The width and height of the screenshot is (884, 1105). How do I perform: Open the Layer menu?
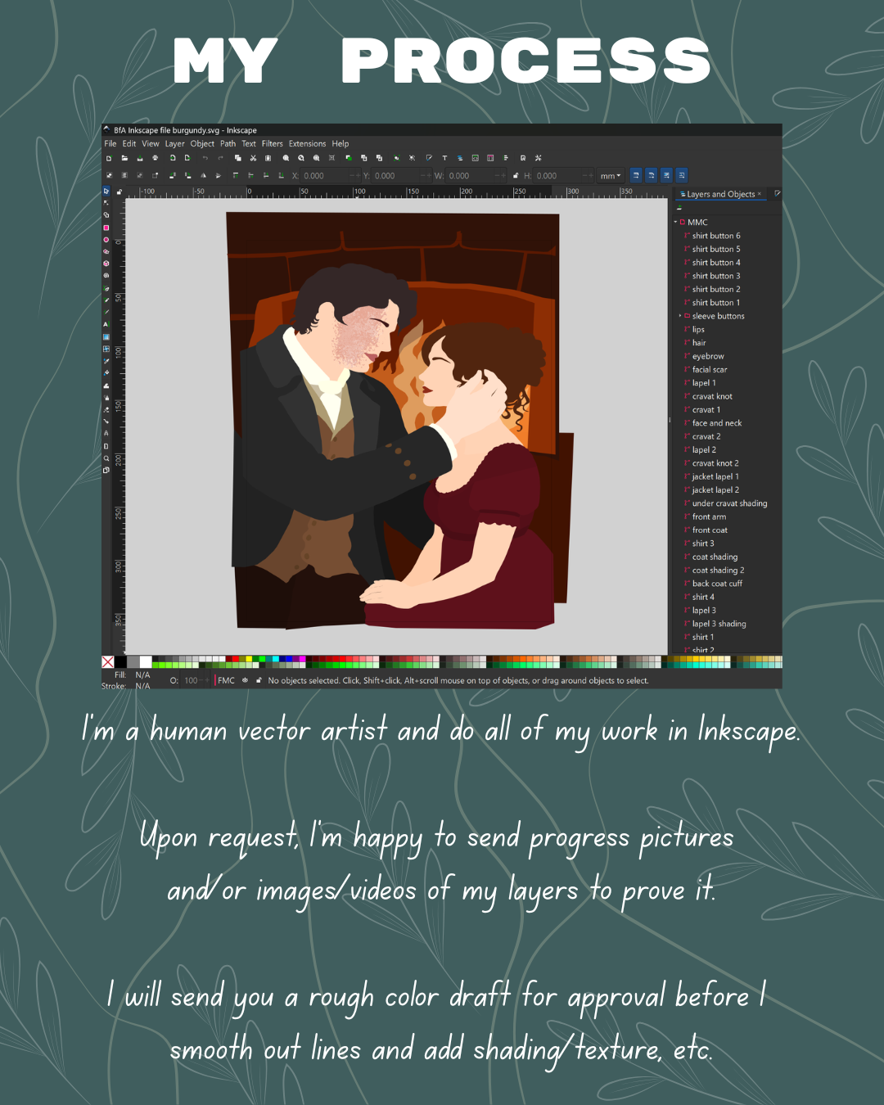coord(174,143)
